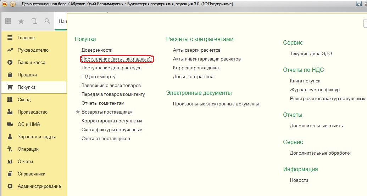The height and width of the screenshot is (196, 367).
Task: Click the Покупки group heading
Action: coord(85,39)
